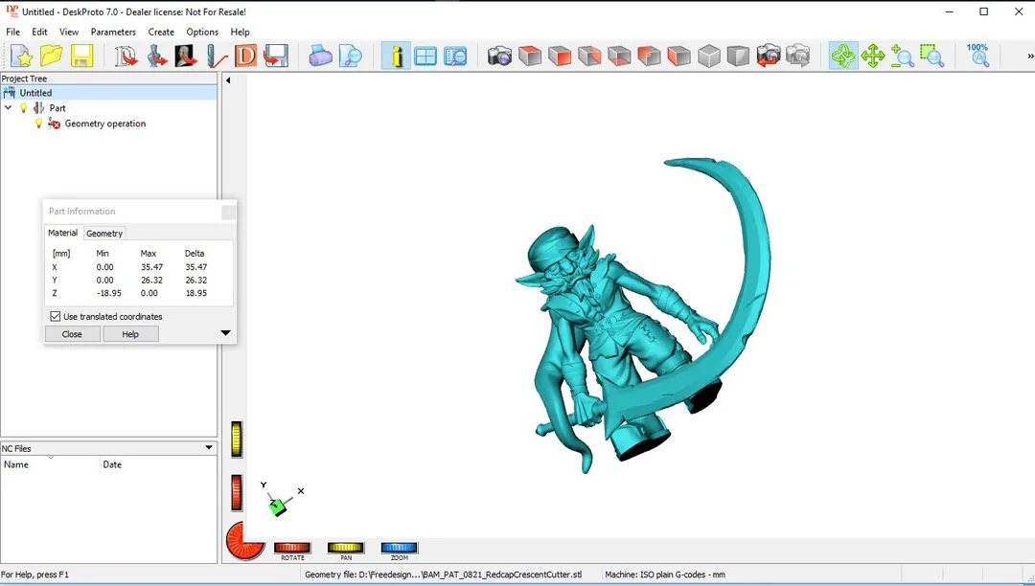Select the Part item in the tree
The height and width of the screenshot is (586, 1035).
[57, 108]
